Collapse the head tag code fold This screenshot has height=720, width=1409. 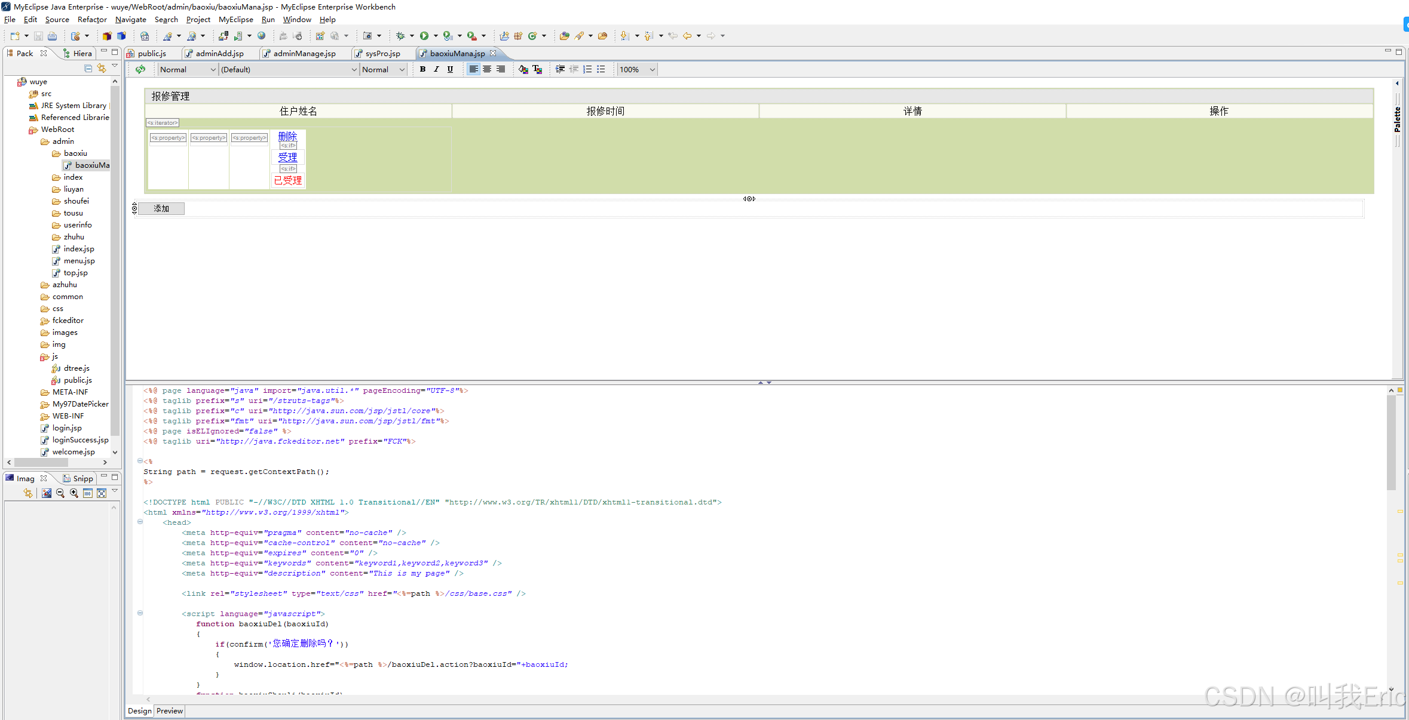[x=140, y=522]
